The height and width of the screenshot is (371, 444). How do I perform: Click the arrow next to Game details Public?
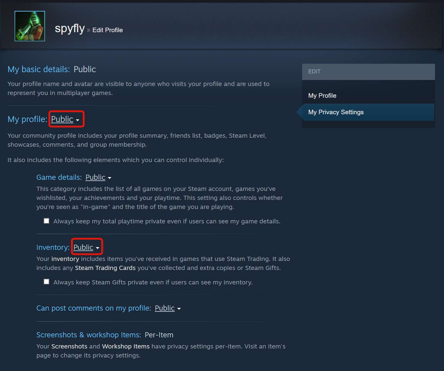tap(109, 178)
